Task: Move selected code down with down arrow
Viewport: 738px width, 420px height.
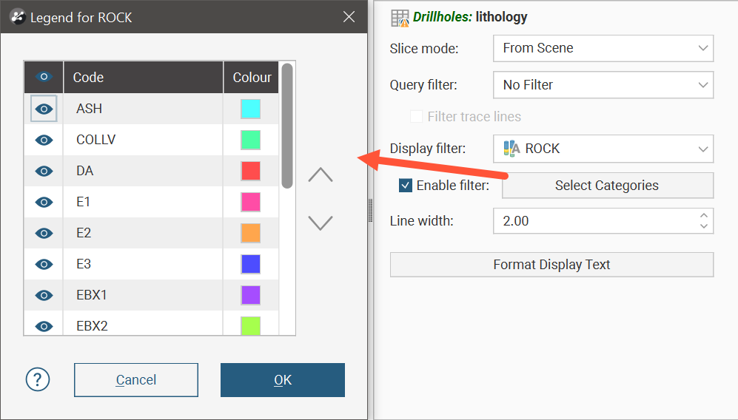Action: click(320, 223)
